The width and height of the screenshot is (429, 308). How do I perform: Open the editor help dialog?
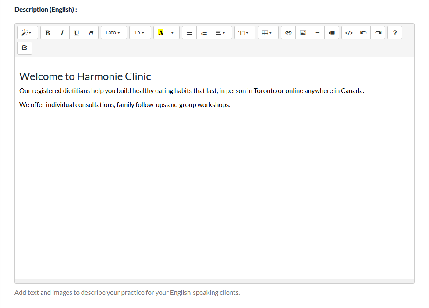pos(395,33)
